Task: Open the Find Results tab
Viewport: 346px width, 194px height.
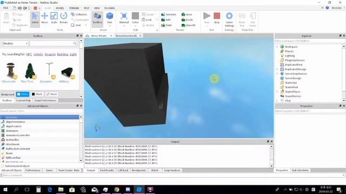Action: [x=107, y=170]
